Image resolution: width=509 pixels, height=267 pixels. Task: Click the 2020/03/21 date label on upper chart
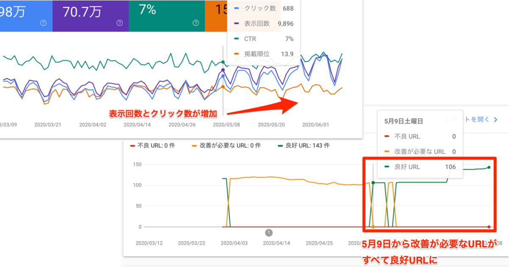(48, 125)
